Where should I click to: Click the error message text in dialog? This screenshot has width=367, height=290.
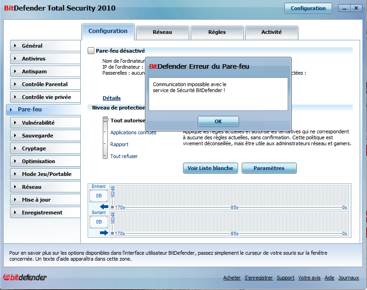click(189, 88)
